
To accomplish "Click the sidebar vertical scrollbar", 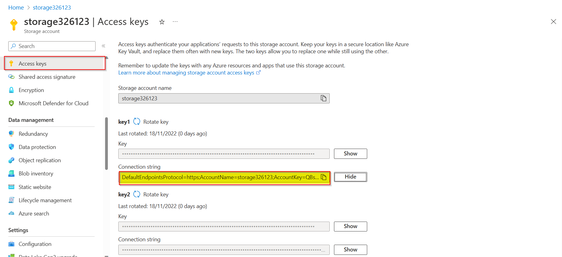I will (106, 143).
